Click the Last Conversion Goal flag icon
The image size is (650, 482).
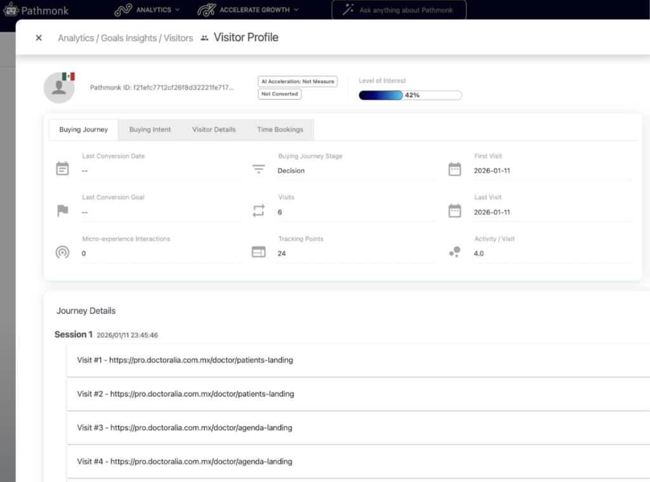62,211
